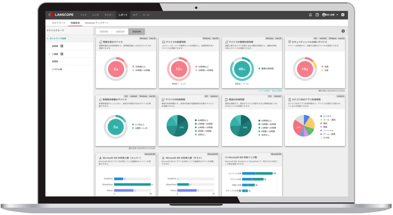This screenshot has width=393, height=215.
Task: Click the help question mark icon
Action: tap(317, 15)
